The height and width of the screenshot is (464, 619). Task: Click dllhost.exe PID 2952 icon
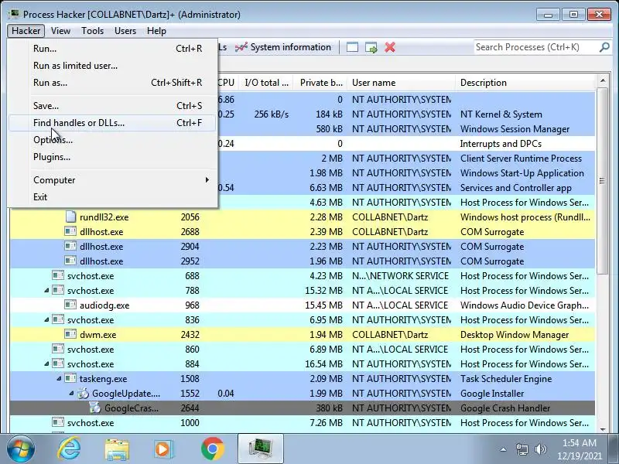[x=70, y=261]
